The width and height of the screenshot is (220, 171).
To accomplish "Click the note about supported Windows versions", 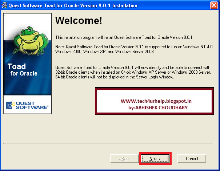I will [135, 49].
